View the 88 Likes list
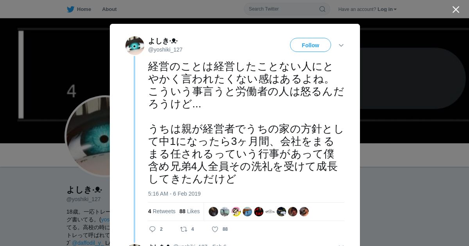Viewport: 469px width, 246px height. point(190,211)
